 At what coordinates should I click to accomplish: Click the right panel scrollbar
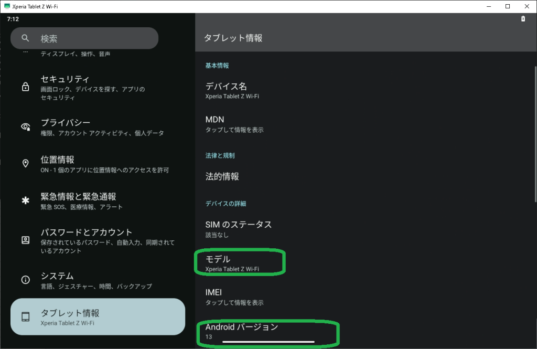[x=535, y=134]
